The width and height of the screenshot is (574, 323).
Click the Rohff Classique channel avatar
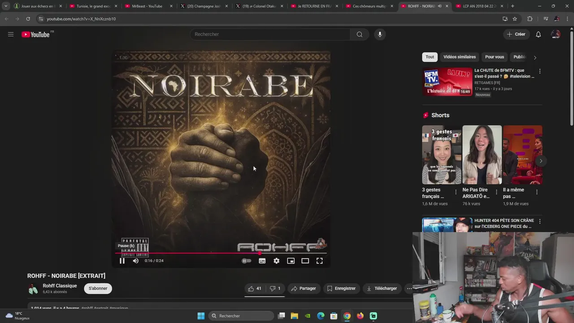(33, 289)
